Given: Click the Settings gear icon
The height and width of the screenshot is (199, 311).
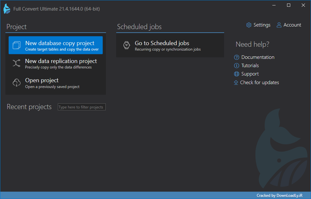Looking at the screenshot, I should pyautogui.click(x=249, y=25).
